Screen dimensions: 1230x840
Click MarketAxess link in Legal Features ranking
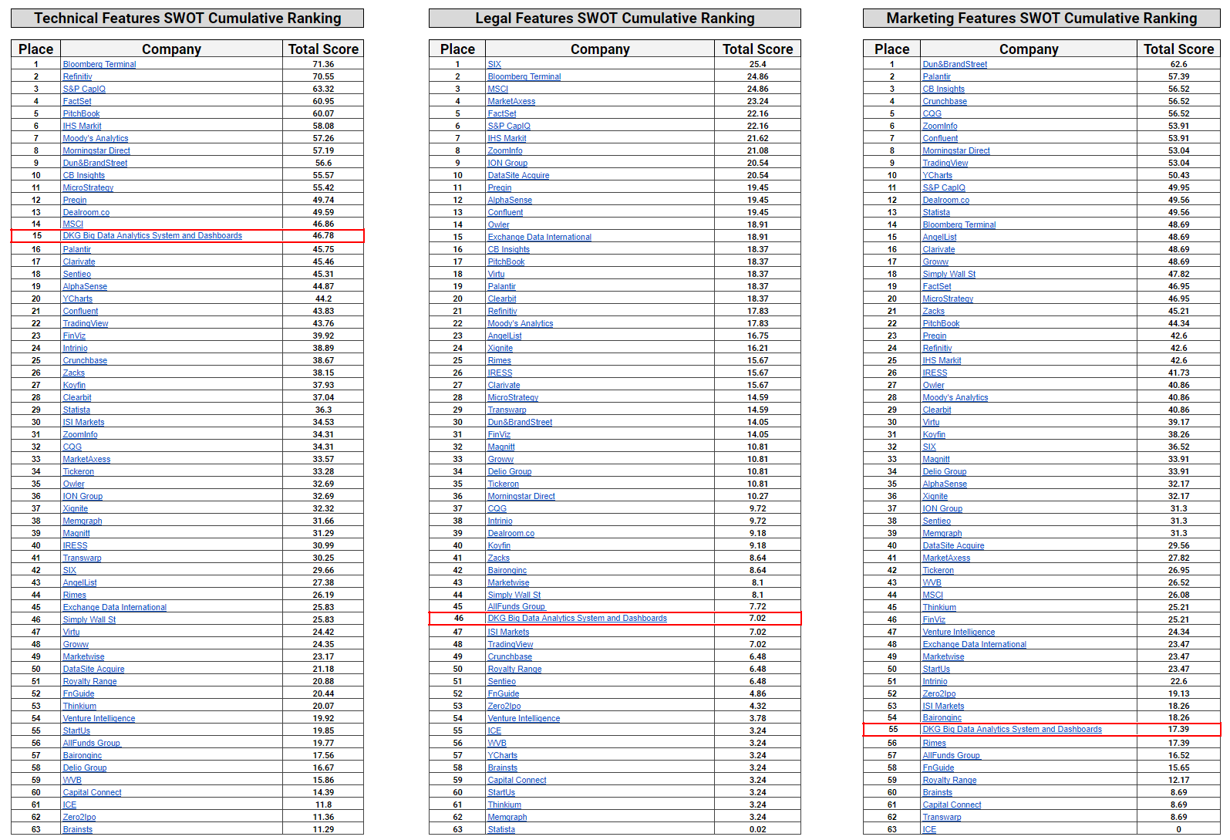point(511,102)
